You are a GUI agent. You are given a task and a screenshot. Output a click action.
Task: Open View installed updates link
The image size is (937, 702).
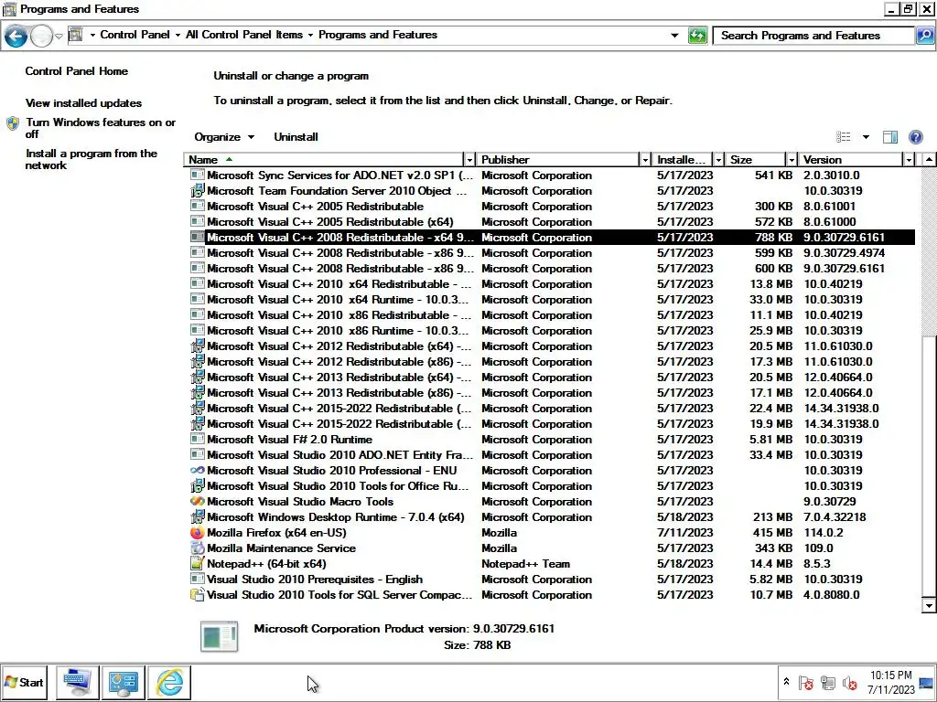[x=83, y=103]
